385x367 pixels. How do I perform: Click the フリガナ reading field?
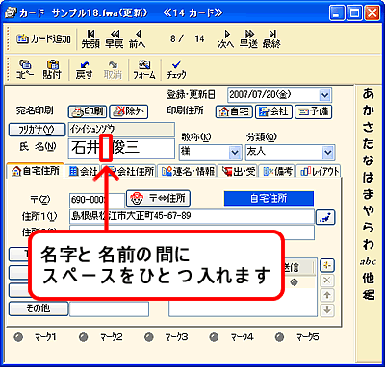[x=121, y=130]
